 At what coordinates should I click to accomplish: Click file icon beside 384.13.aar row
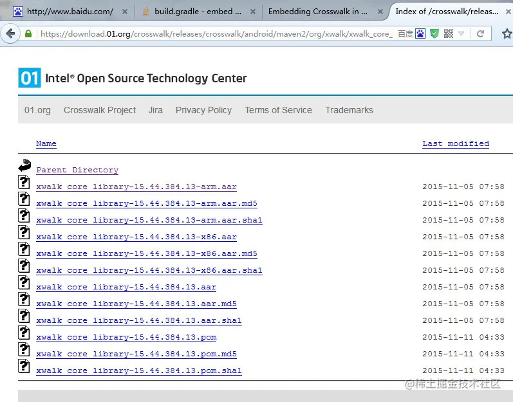point(24,282)
